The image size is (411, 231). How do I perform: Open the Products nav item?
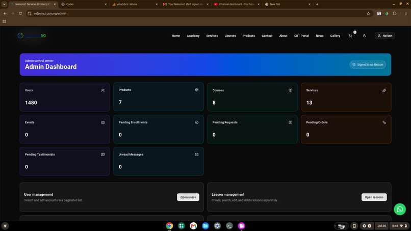point(248,36)
